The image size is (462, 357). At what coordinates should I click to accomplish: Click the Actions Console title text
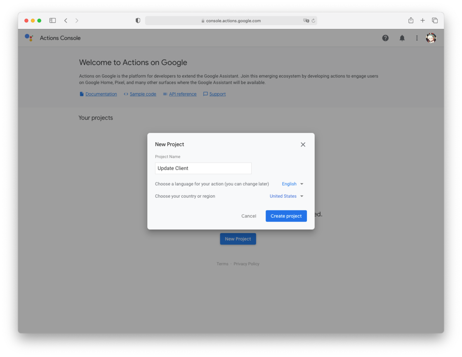point(60,38)
